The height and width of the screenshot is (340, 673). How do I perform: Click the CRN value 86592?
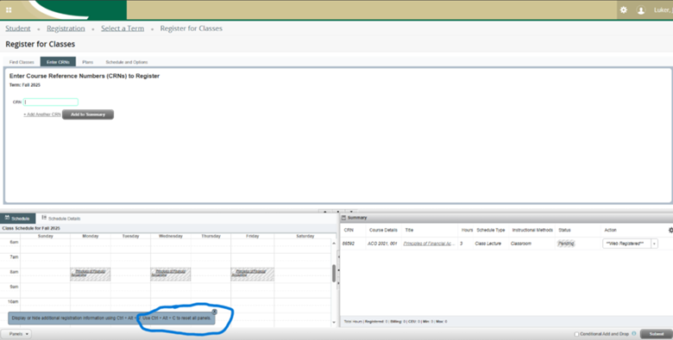click(x=349, y=244)
